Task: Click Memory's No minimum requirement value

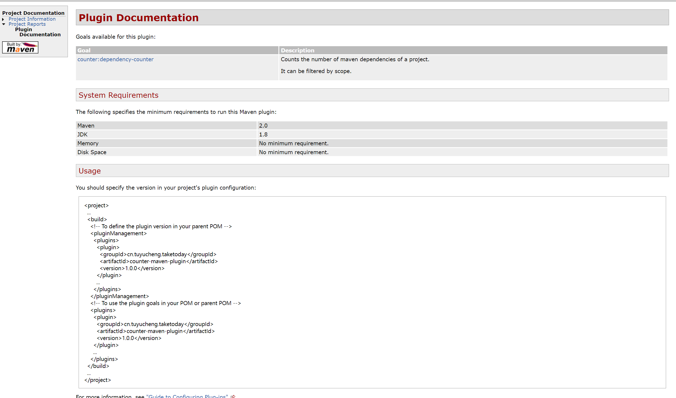Action: (294, 143)
